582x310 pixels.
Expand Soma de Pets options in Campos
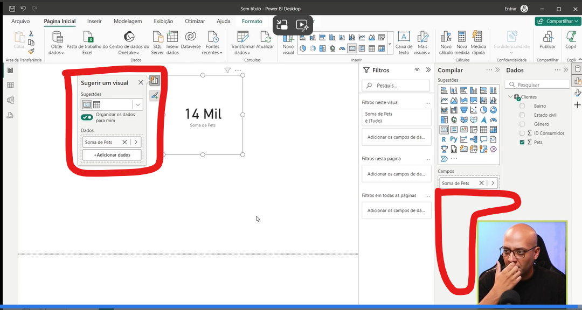coord(493,183)
